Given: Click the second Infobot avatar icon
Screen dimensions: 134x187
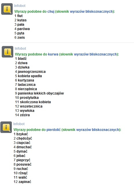Looking at the screenshot, I should pyautogui.click(x=8, y=52).
